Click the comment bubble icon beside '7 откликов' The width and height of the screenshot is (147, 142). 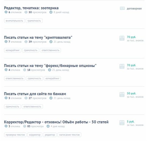pos(6,42)
